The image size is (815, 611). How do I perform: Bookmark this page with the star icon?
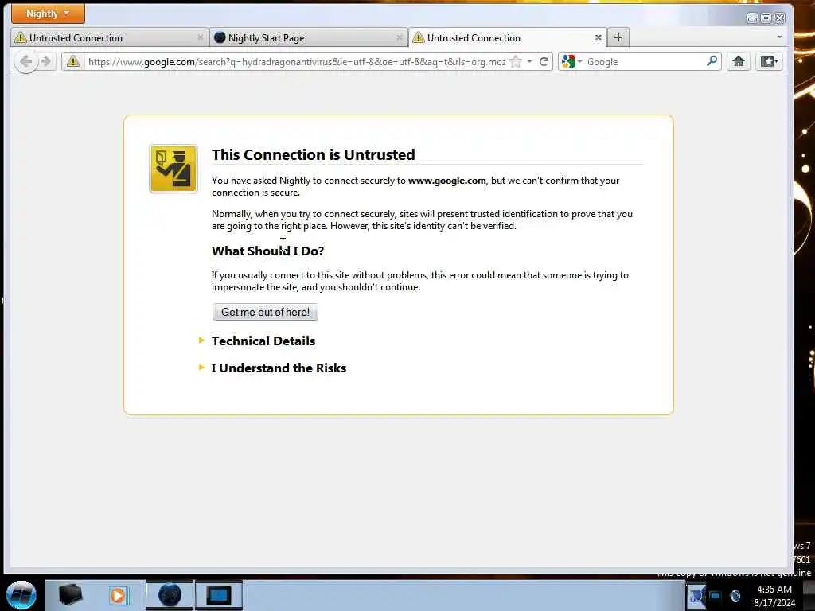coord(516,62)
